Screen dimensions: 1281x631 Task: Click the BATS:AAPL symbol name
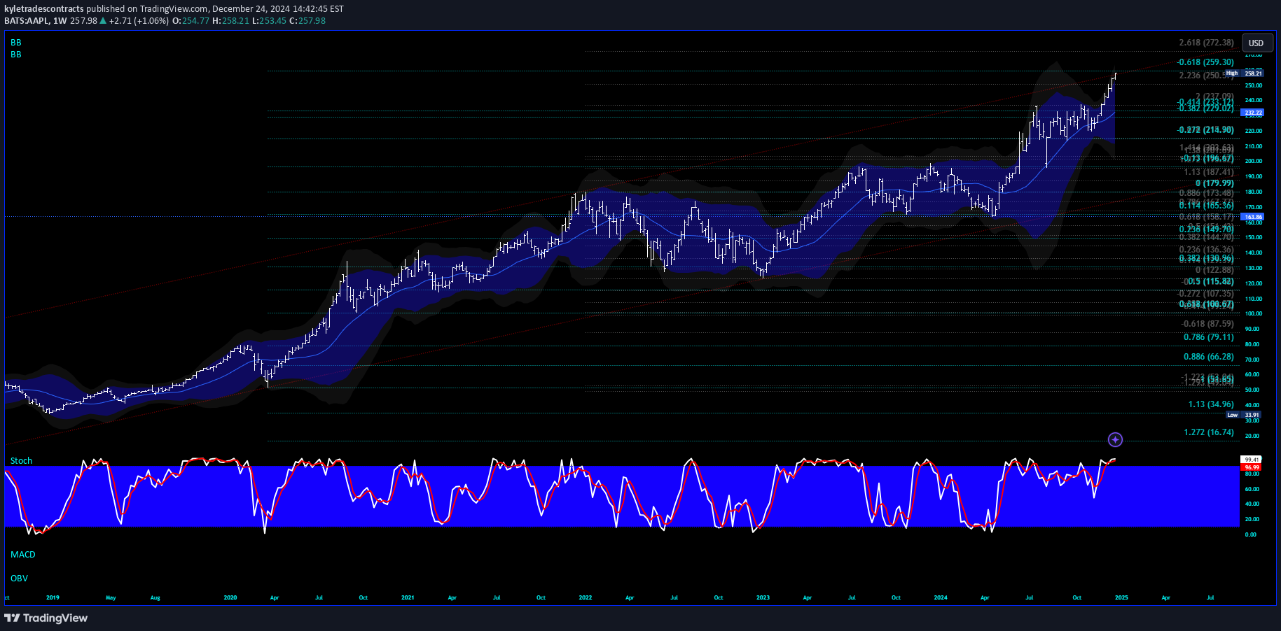tap(27, 21)
